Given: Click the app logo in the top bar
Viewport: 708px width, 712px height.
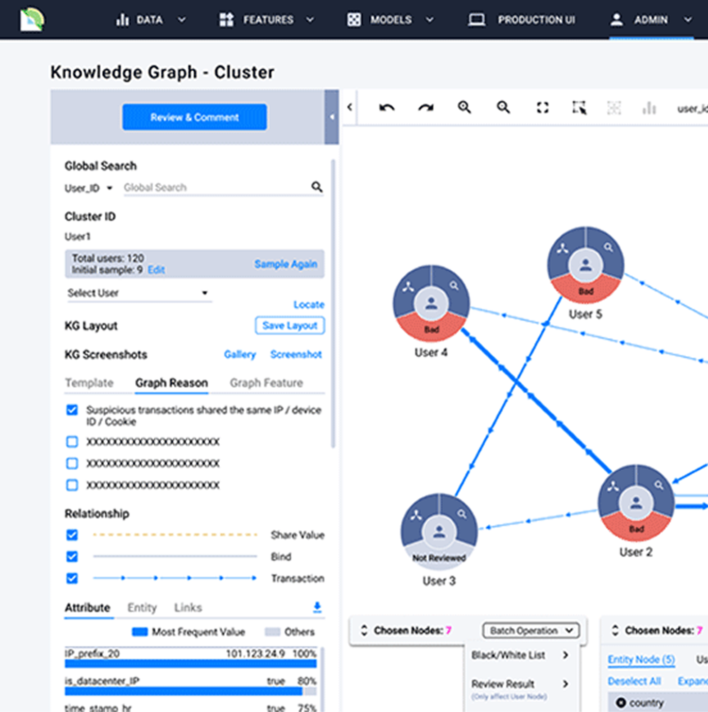Looking at the screenshot, I should (x=32, y=19).
